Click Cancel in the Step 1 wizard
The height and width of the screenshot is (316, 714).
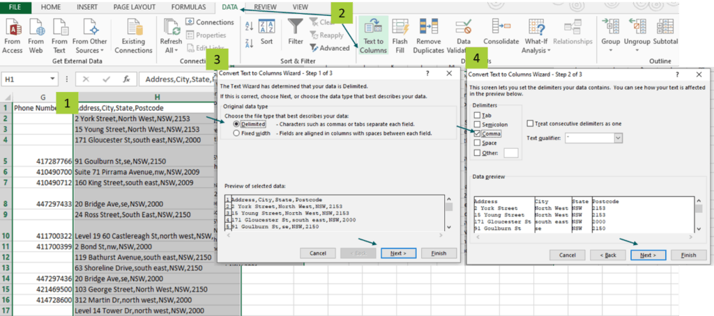click(x=318, y=253)
